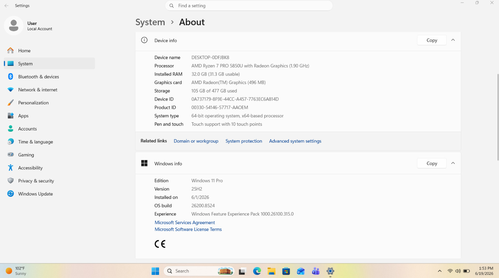Open Microsoft Software License Terms link
Image resolution: width=499 pixels, height=278 pixels.
pos(188,229)
